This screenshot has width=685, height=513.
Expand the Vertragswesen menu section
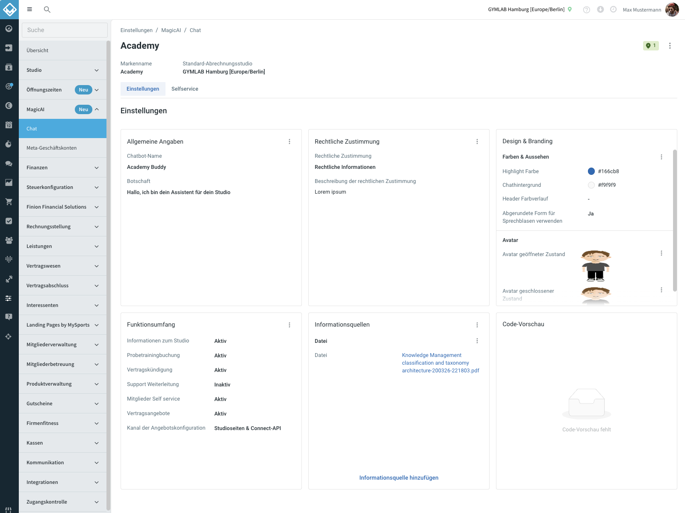[62, 266]
